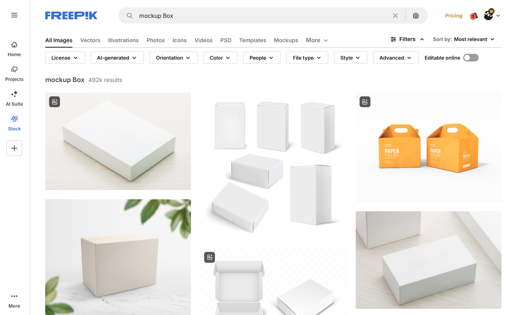Clear the search text with the X icon

point(395,16)
